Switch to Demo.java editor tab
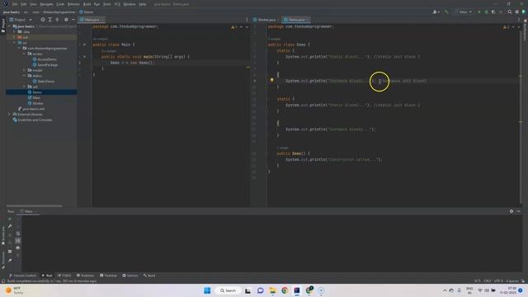The image size is (528, 297). 296,20
